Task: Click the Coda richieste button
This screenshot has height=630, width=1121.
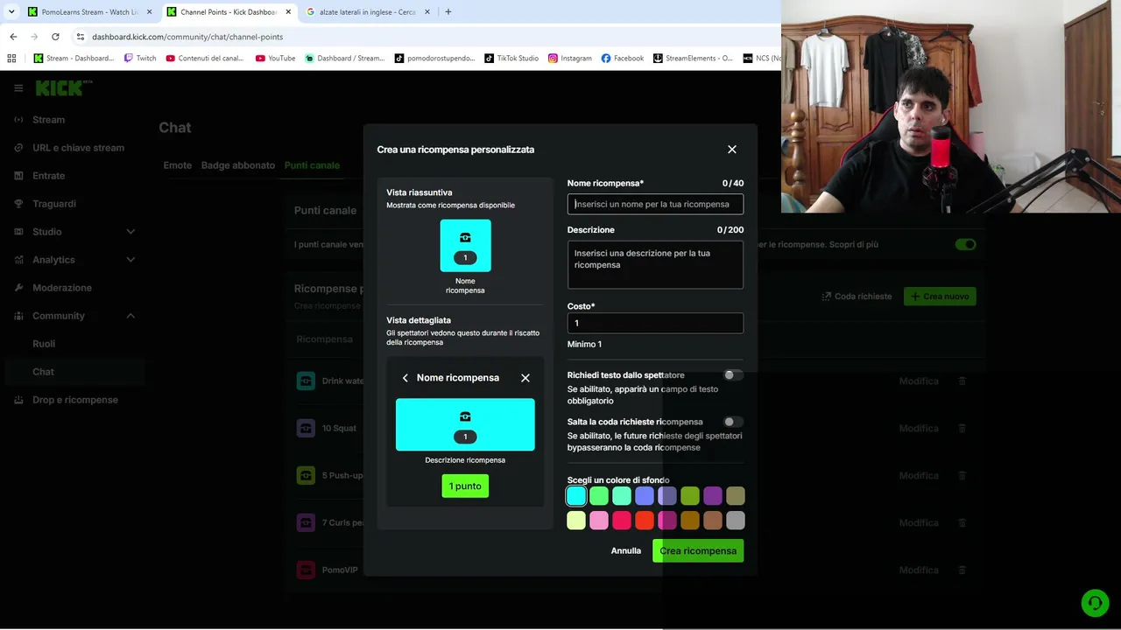Action: tap(857, 297)
